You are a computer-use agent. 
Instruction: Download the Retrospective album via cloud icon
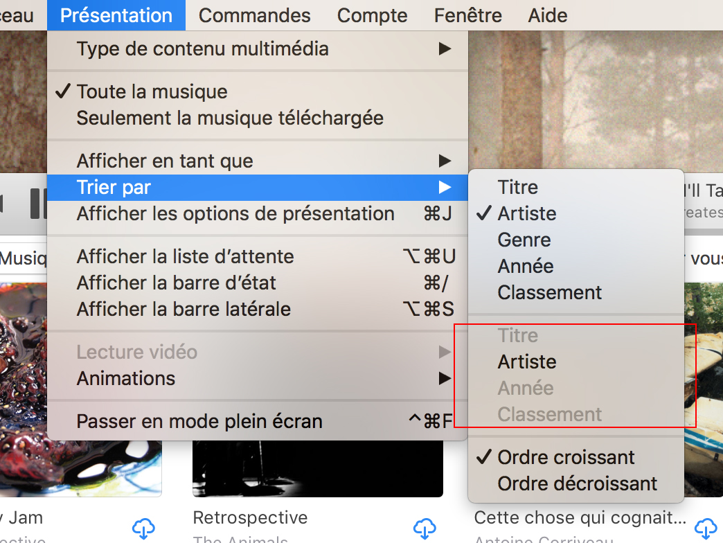click(x=425, y=528)
